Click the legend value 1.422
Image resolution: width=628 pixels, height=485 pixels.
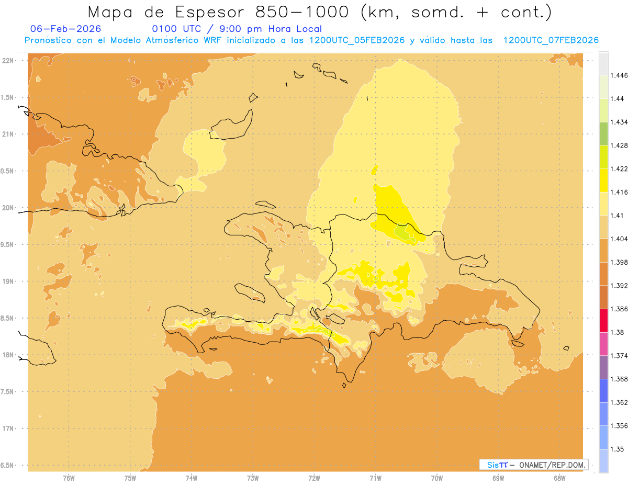pyautogui.click(x=619, y=168)
